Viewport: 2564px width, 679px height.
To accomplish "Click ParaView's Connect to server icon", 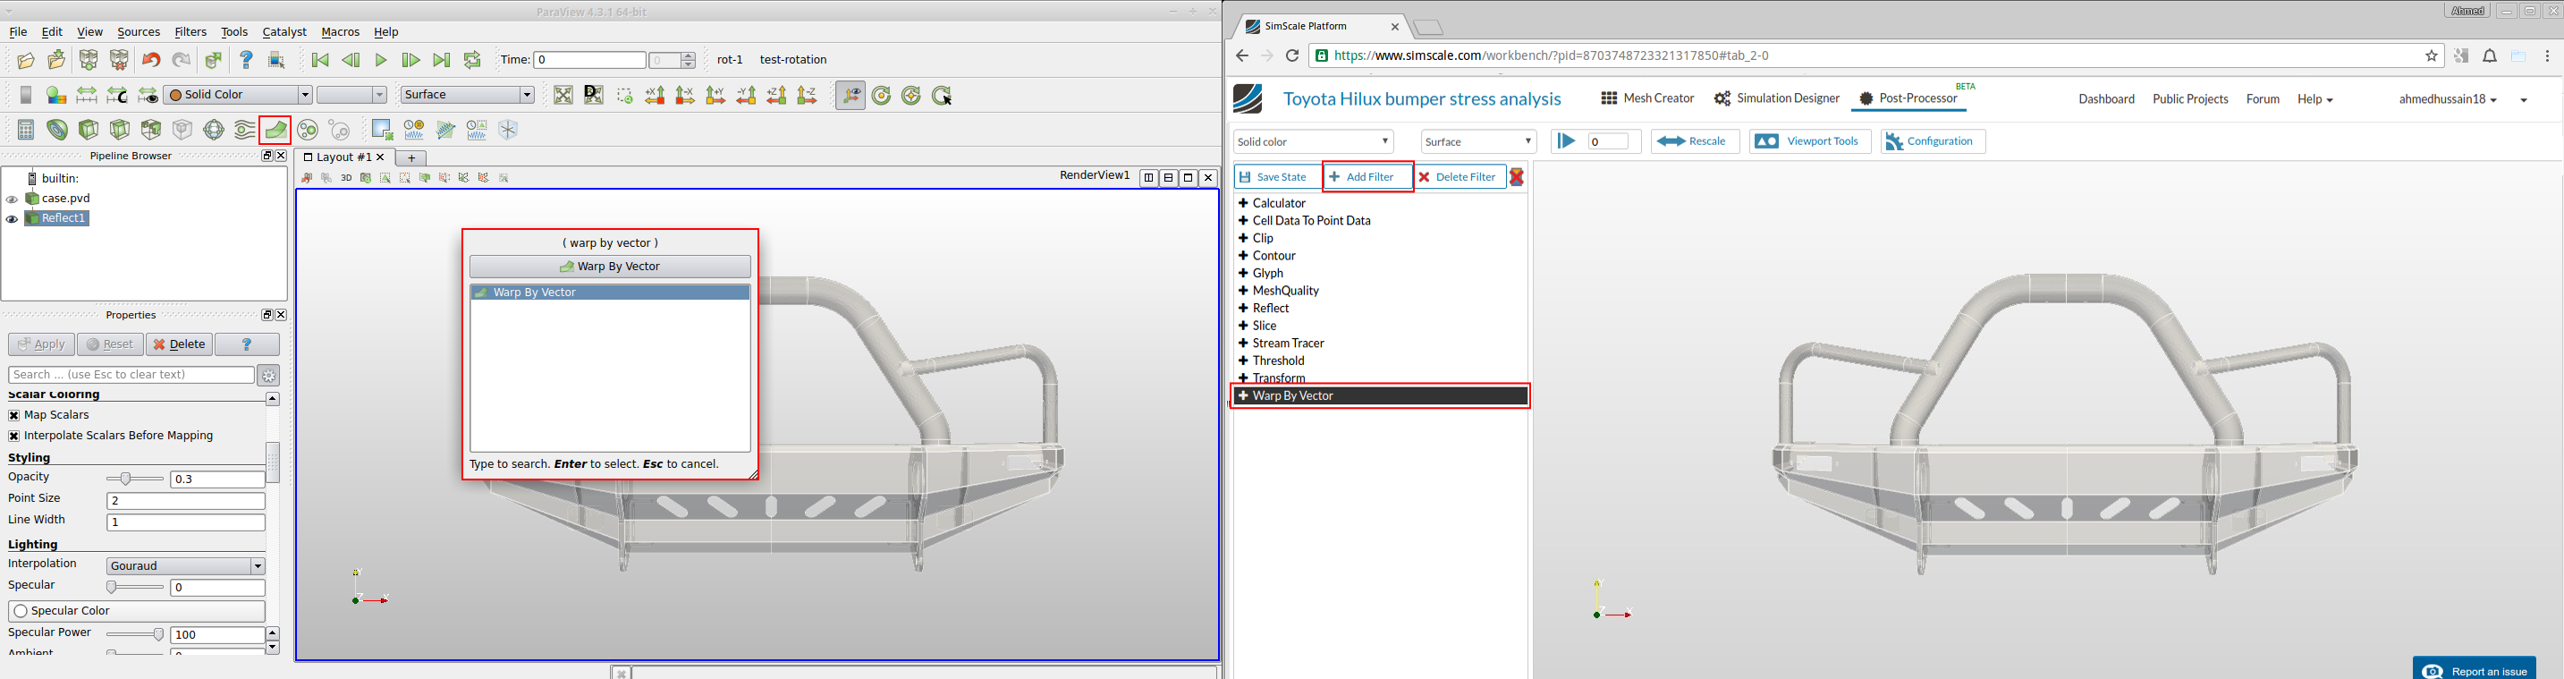I will [89, 61].
